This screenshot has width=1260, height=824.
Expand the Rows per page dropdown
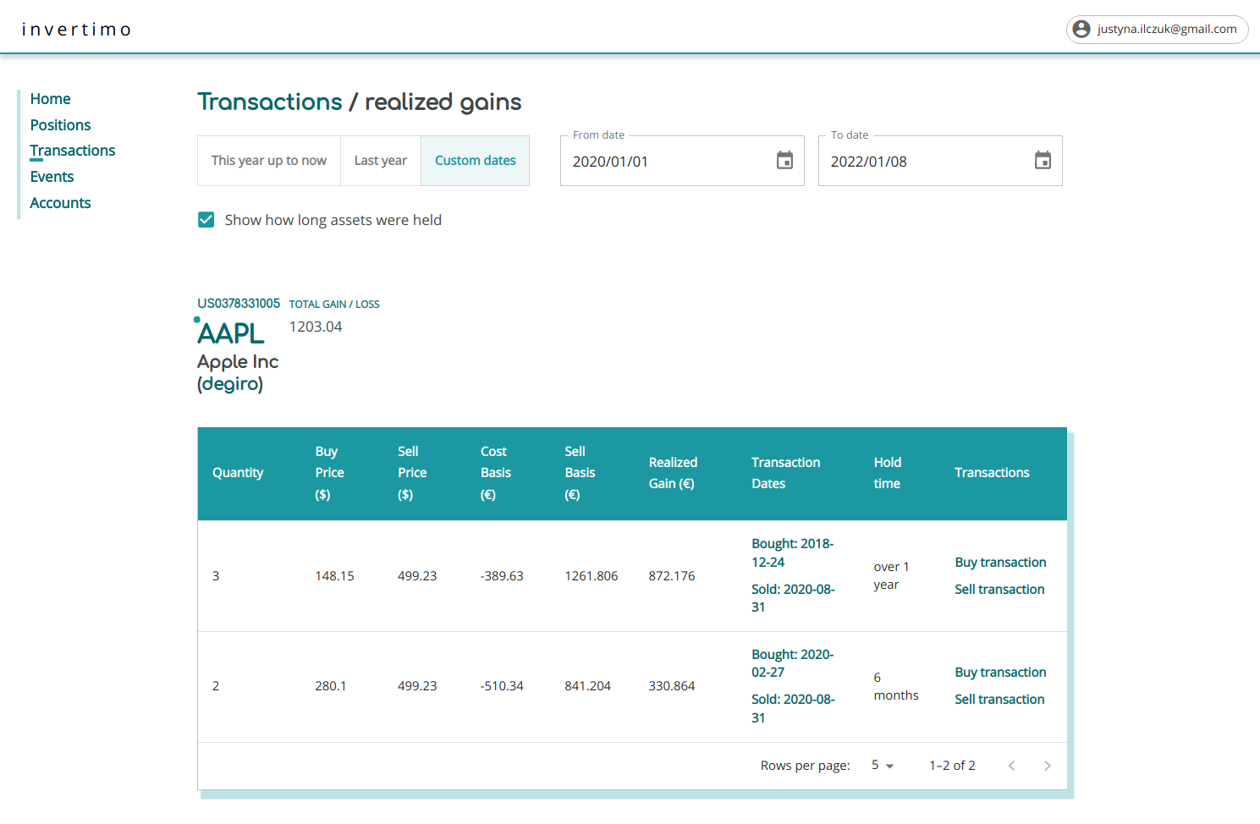883,766
